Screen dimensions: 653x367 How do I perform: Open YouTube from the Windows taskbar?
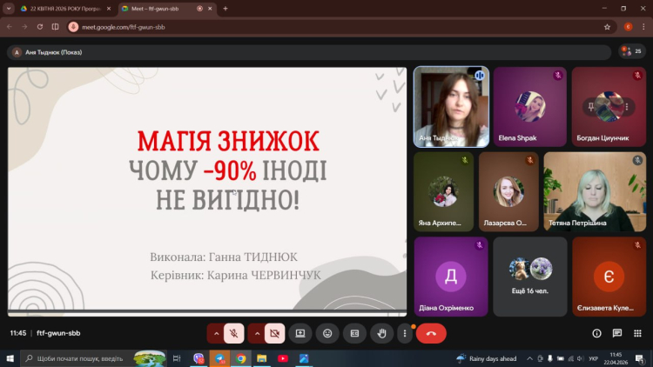[x=283, y=358]
